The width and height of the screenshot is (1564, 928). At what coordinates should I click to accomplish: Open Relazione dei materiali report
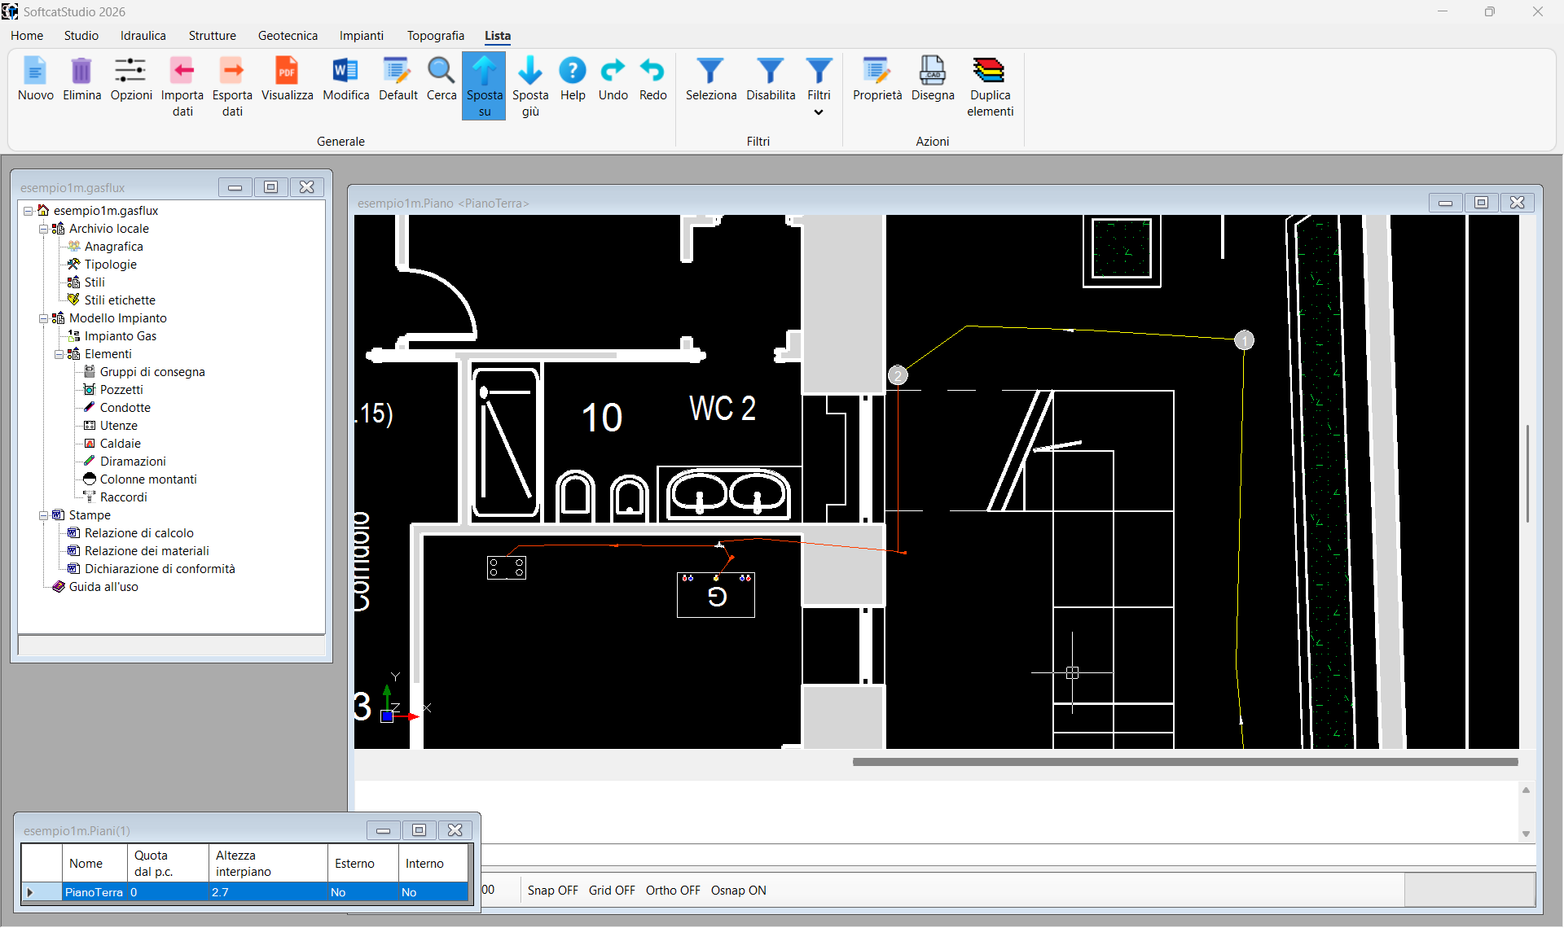(x=147, y=551)
